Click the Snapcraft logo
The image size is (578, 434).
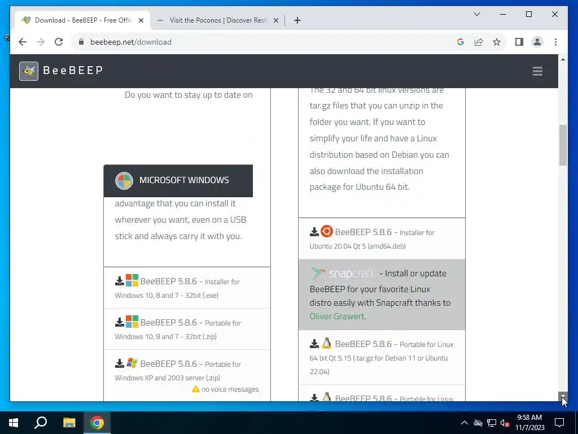pyautogui.click(x=343, y=274)
